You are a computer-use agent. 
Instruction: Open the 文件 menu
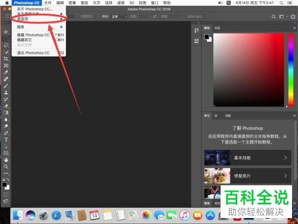(48, 3)
